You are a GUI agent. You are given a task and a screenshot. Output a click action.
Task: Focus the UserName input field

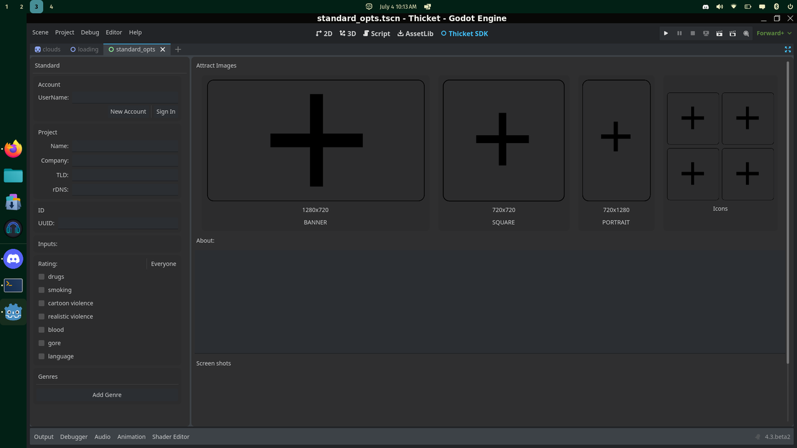tap(125, 97)
